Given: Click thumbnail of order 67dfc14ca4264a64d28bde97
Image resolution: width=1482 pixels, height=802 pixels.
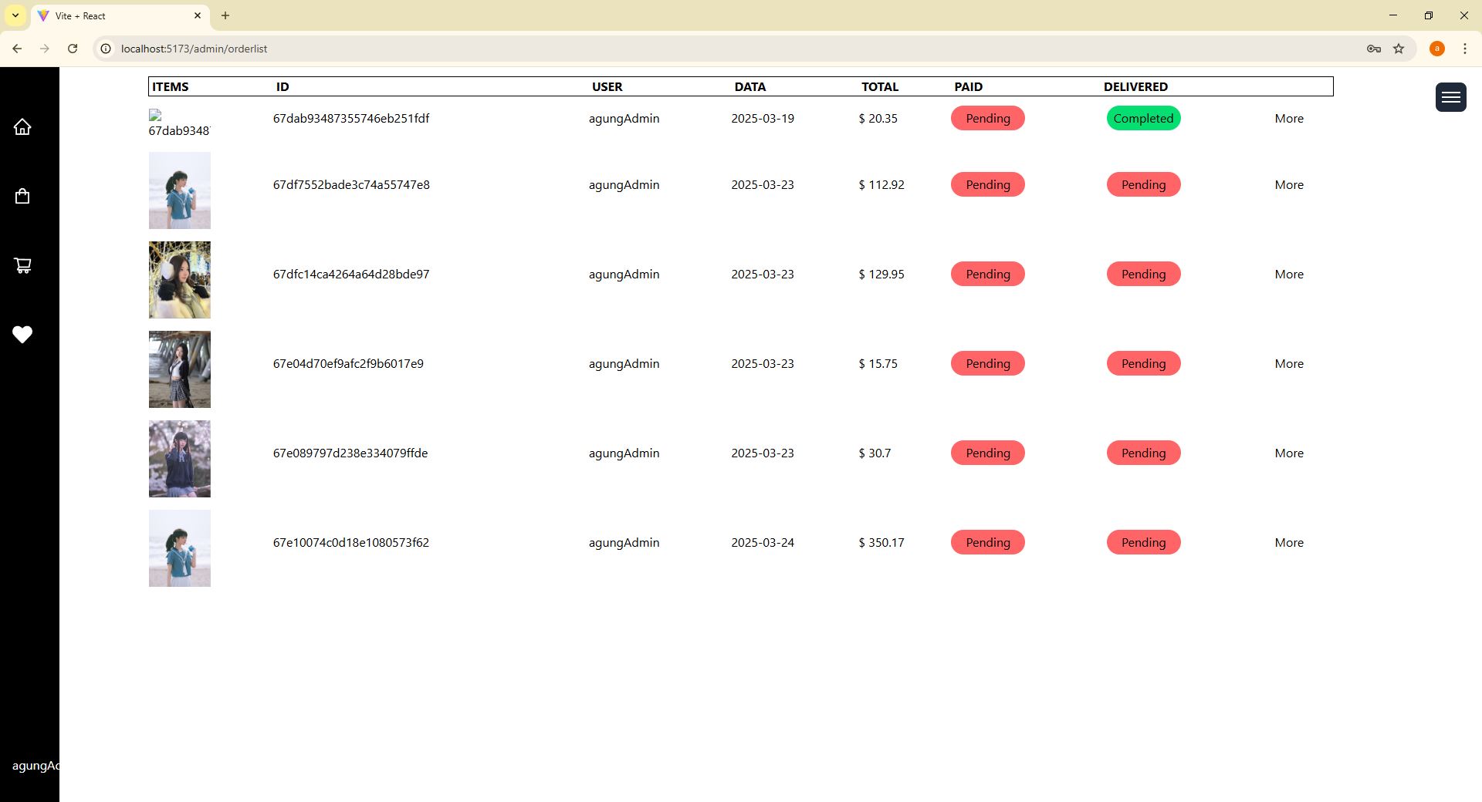Looking at the screenshot, I should point(180,280).
